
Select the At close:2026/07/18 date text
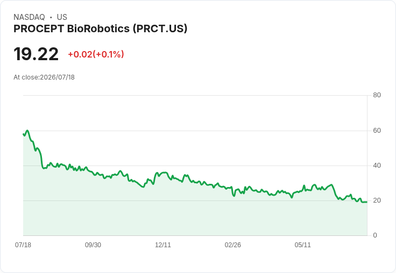tap(44, 77)
